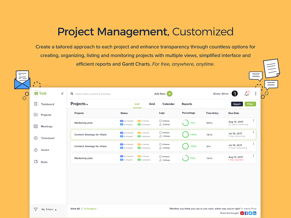
Task: Click the nTask logo
Action: [x=40, y=93]
